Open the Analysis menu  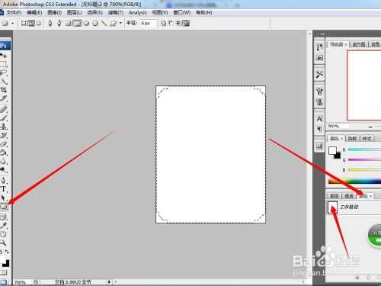click(137, 12)
